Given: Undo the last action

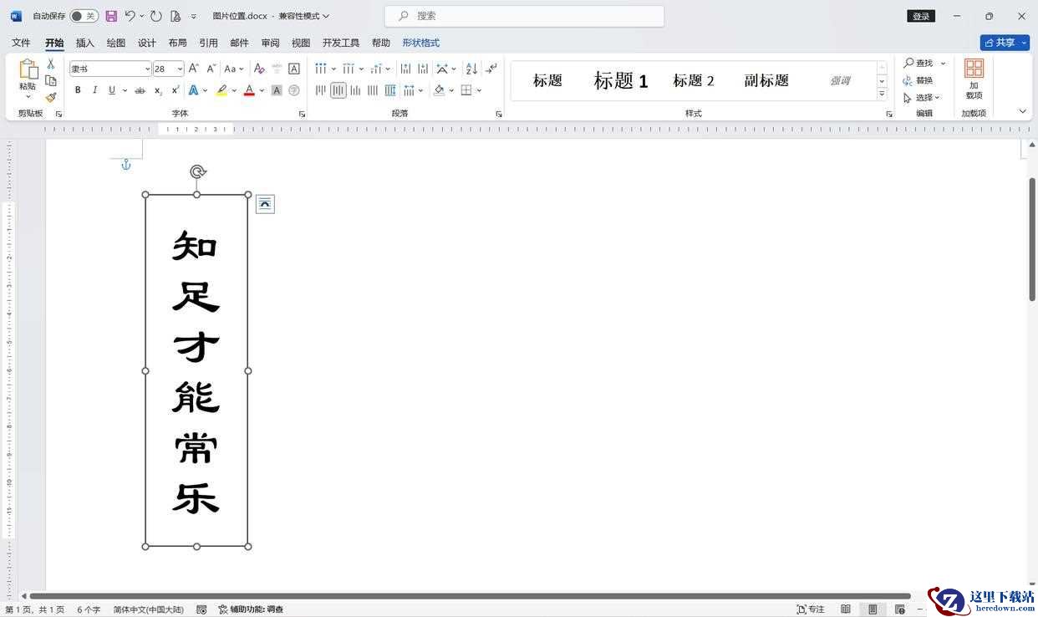Looking at the screenshot, I should coord(130,16).
